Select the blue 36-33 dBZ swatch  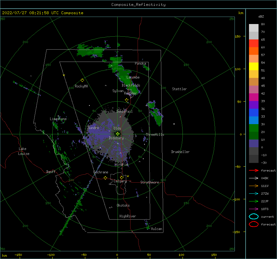(x=254, y=113)
